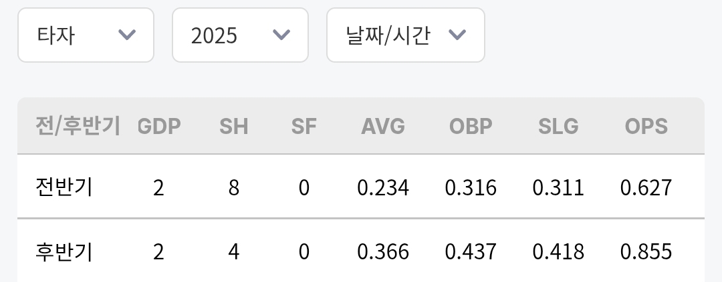Select the 전반기 row label
This screenshot has width=722, height=282.
click(64, 187)
